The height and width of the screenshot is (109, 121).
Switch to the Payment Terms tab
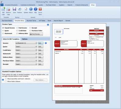(x=31, y=21)
